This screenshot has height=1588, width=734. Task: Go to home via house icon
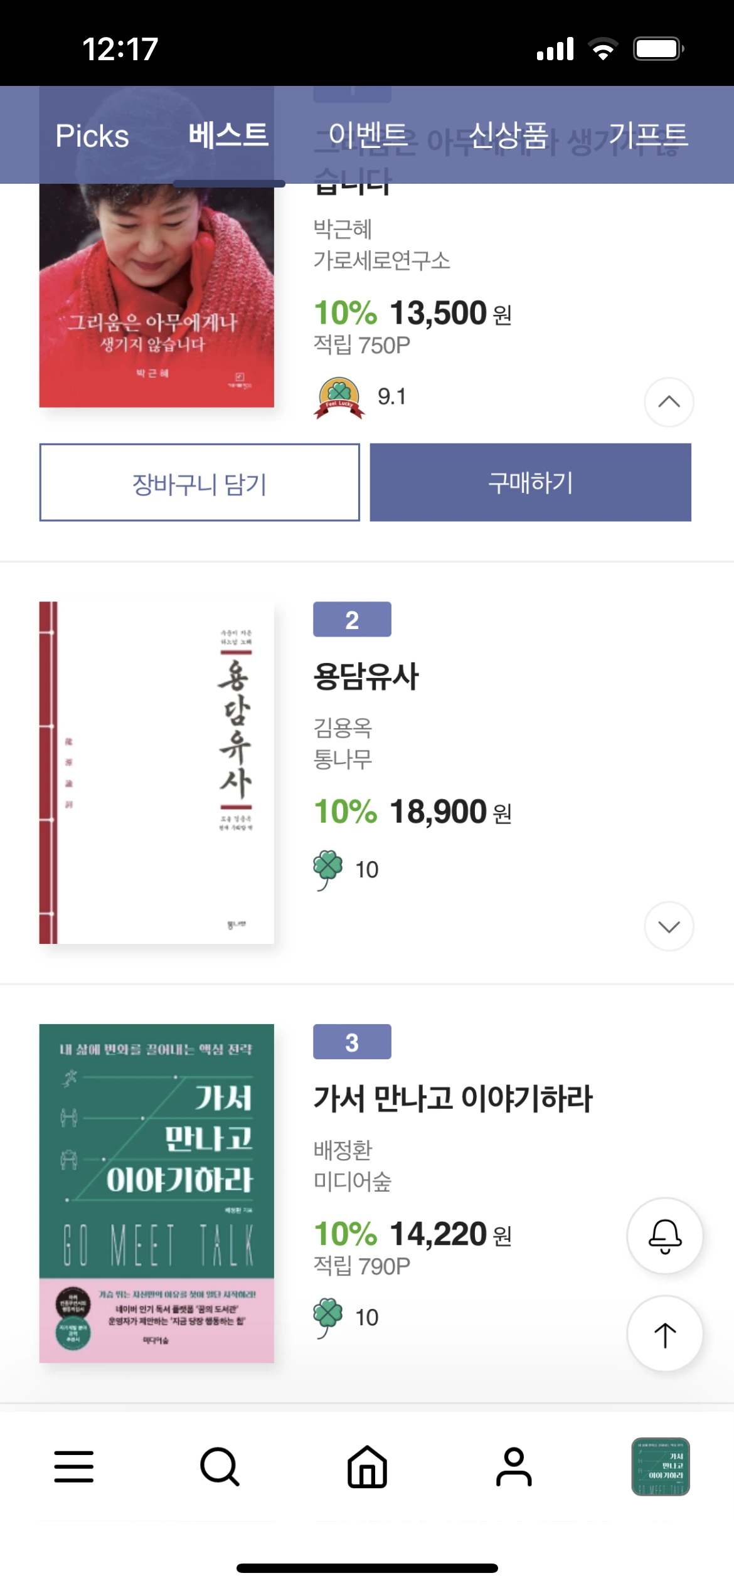coord(367,1466)
